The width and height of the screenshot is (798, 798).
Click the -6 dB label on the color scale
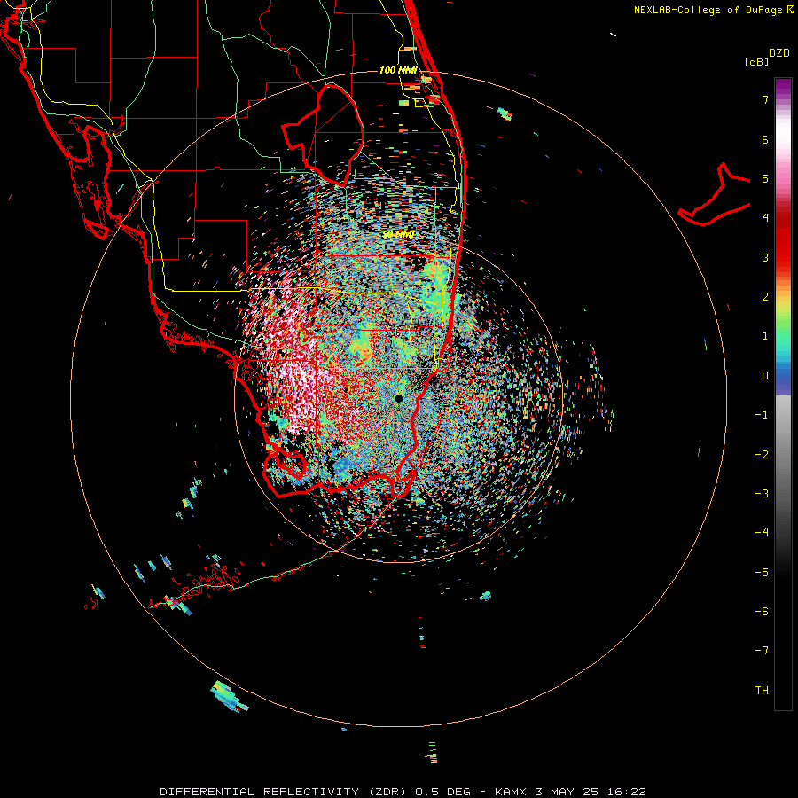pyautogui.click(x=762, y=612)
